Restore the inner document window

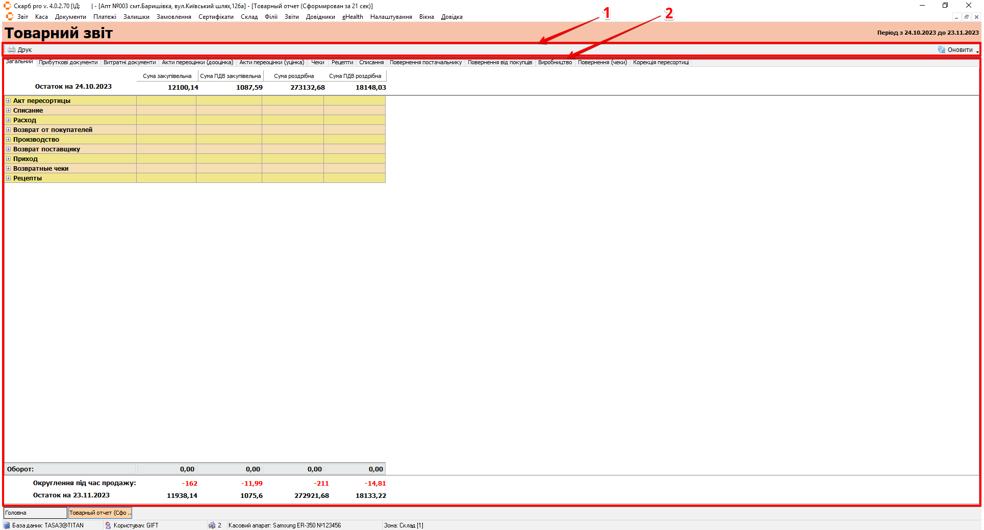(966, 17)
